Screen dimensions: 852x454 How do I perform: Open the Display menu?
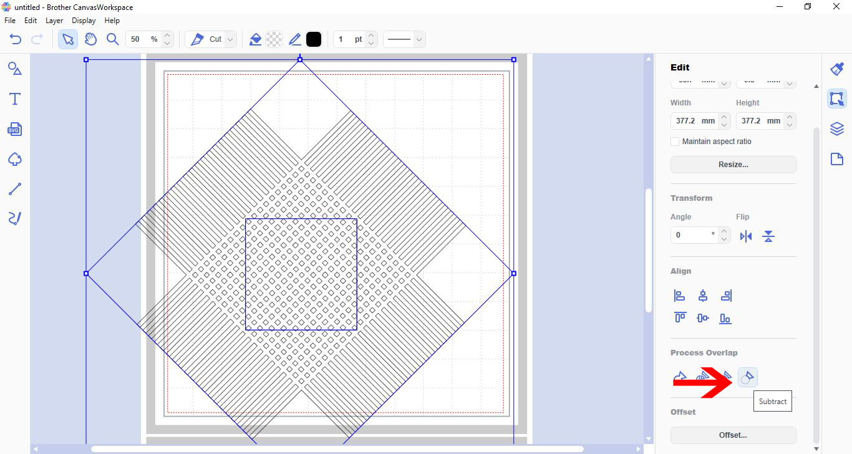(84, 21)
